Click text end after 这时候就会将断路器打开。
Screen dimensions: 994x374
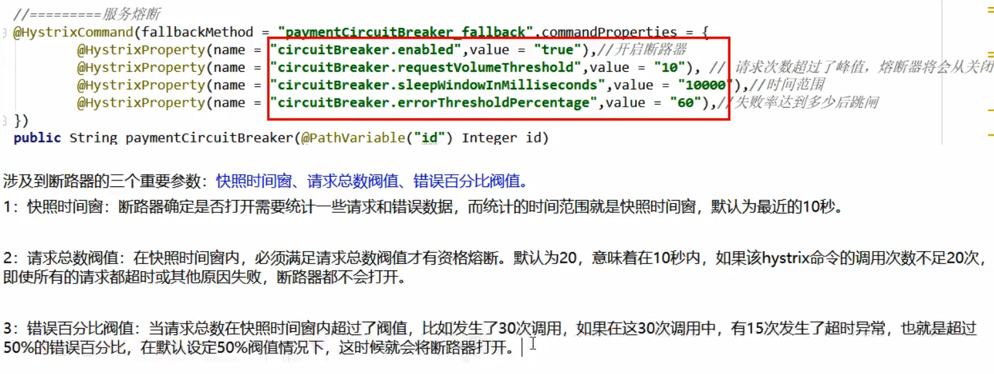521,347
